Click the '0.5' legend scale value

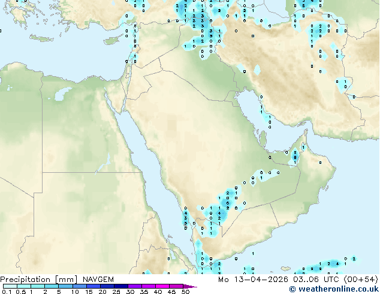click(20, 292)
